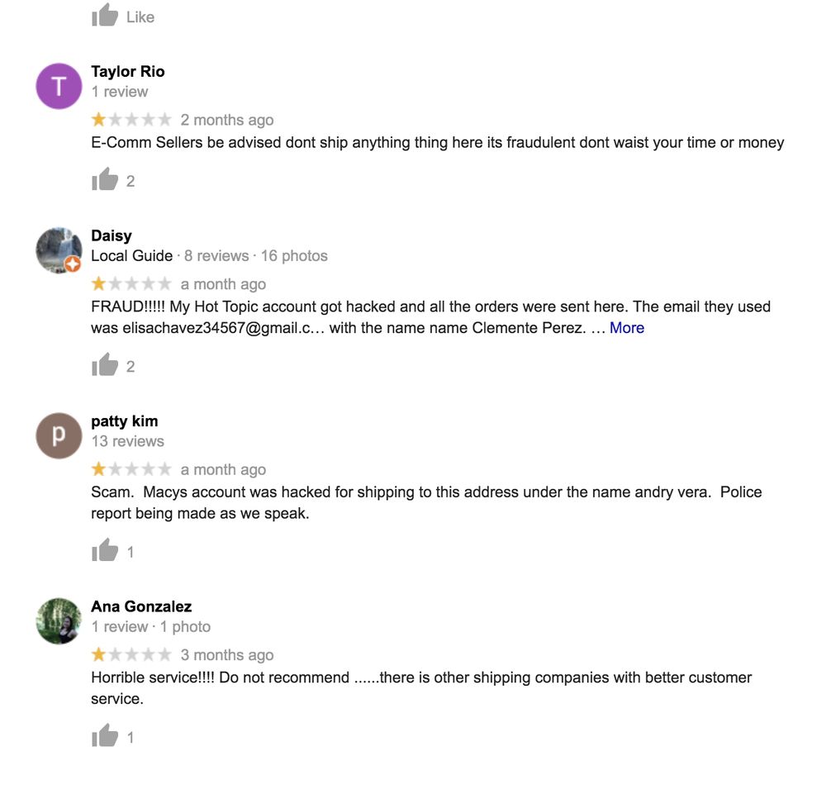
Task: Click the patty kim name link
Action: 125,421
